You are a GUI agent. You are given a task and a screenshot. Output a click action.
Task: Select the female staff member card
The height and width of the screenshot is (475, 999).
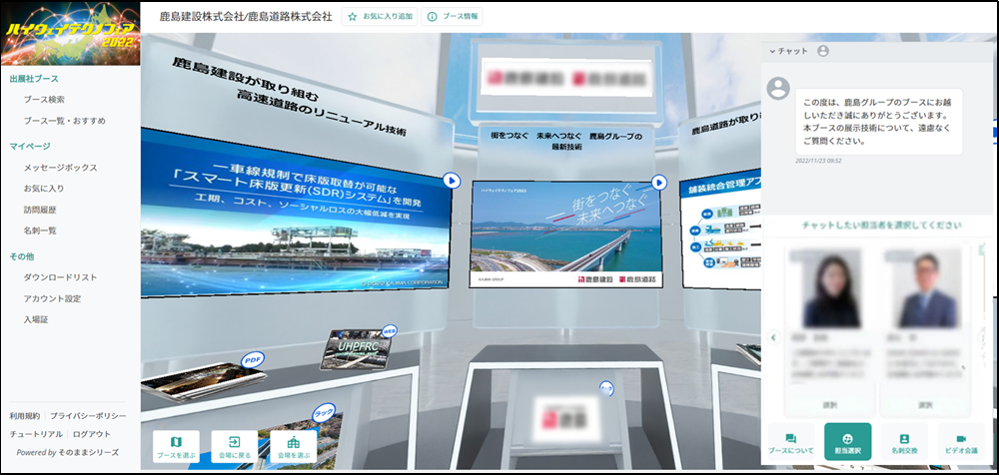click(830, 329)
